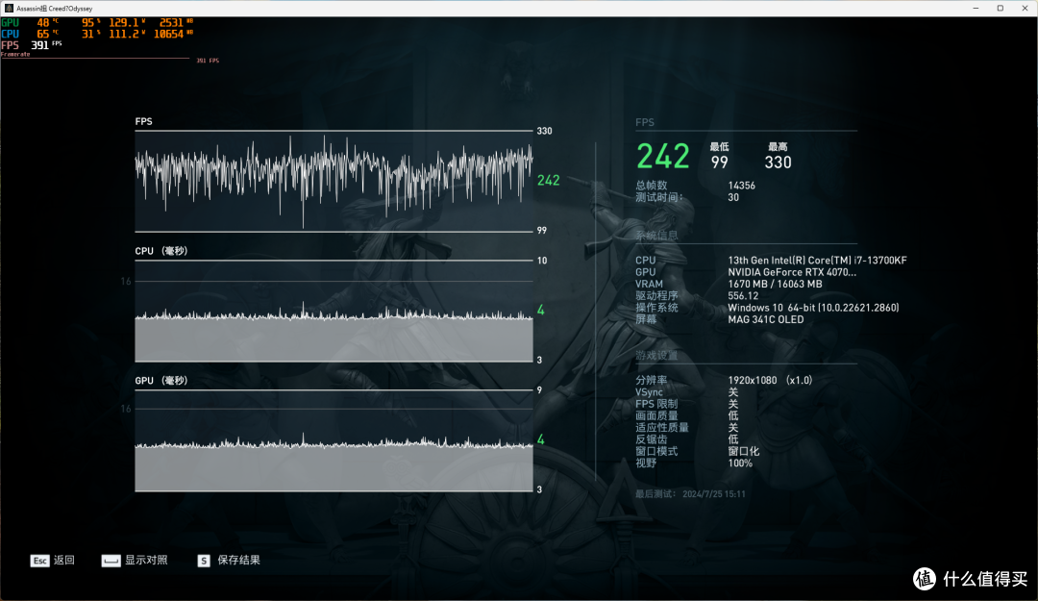Click the VSync setting label
This screenshot has width=1038, height=601.
click(649, 392)
